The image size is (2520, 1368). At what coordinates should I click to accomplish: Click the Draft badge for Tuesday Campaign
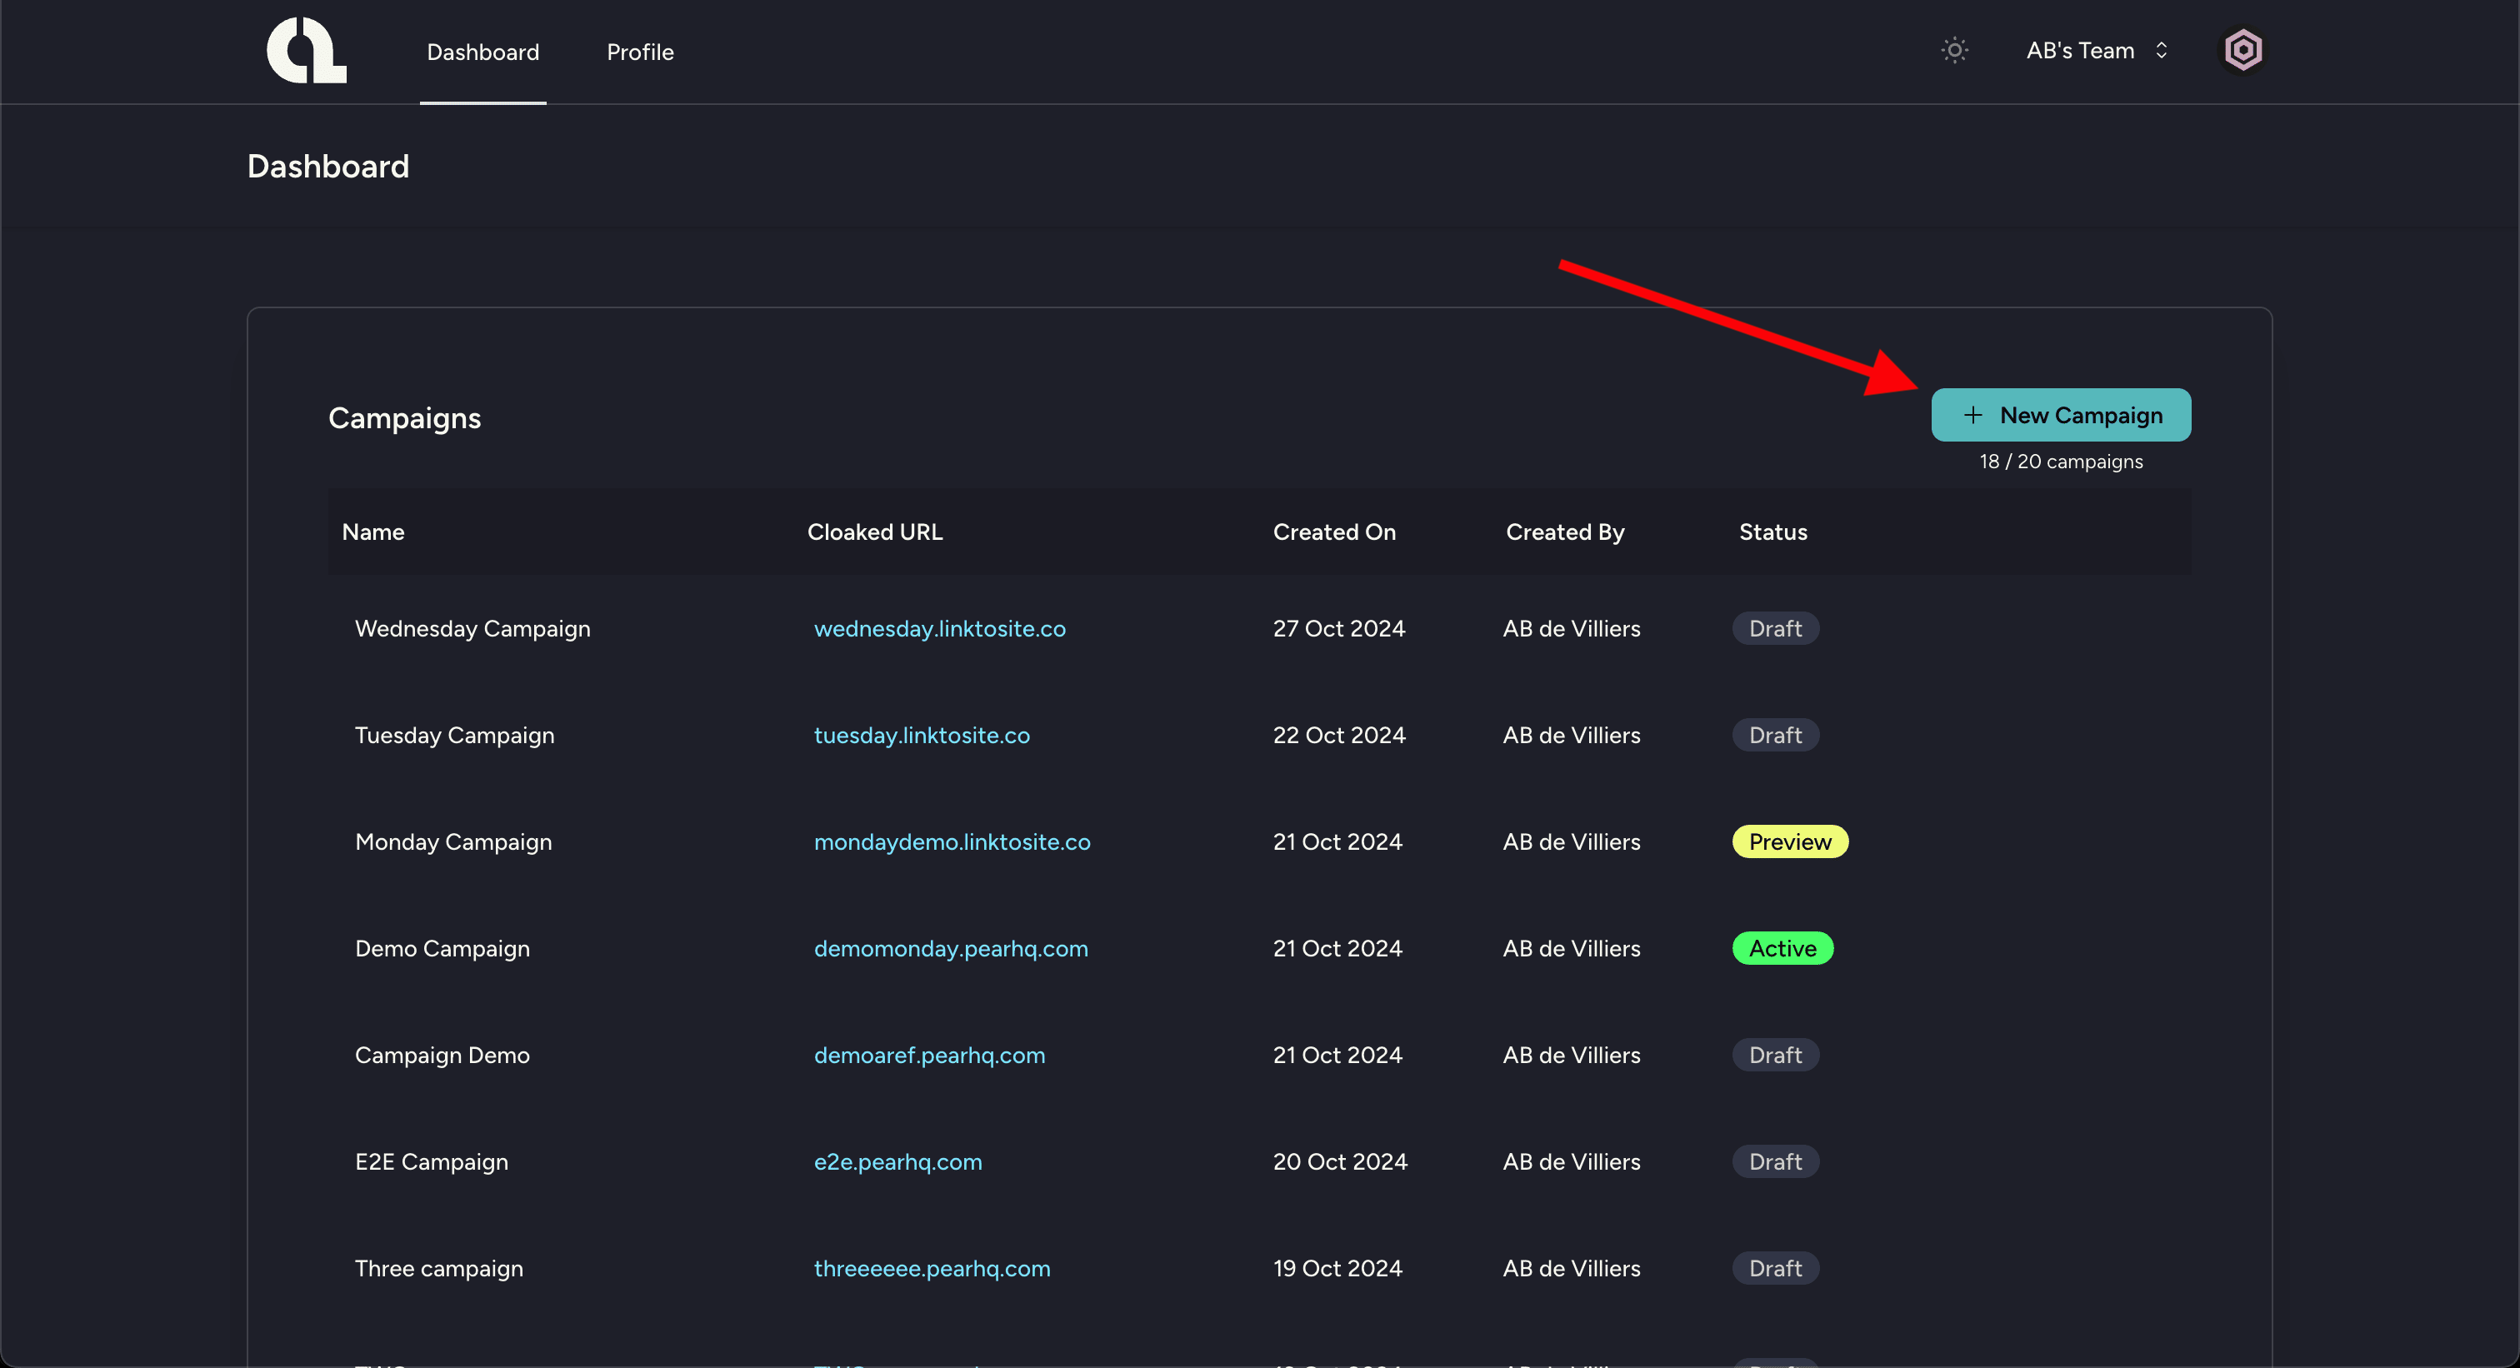tap(1774, 736)
